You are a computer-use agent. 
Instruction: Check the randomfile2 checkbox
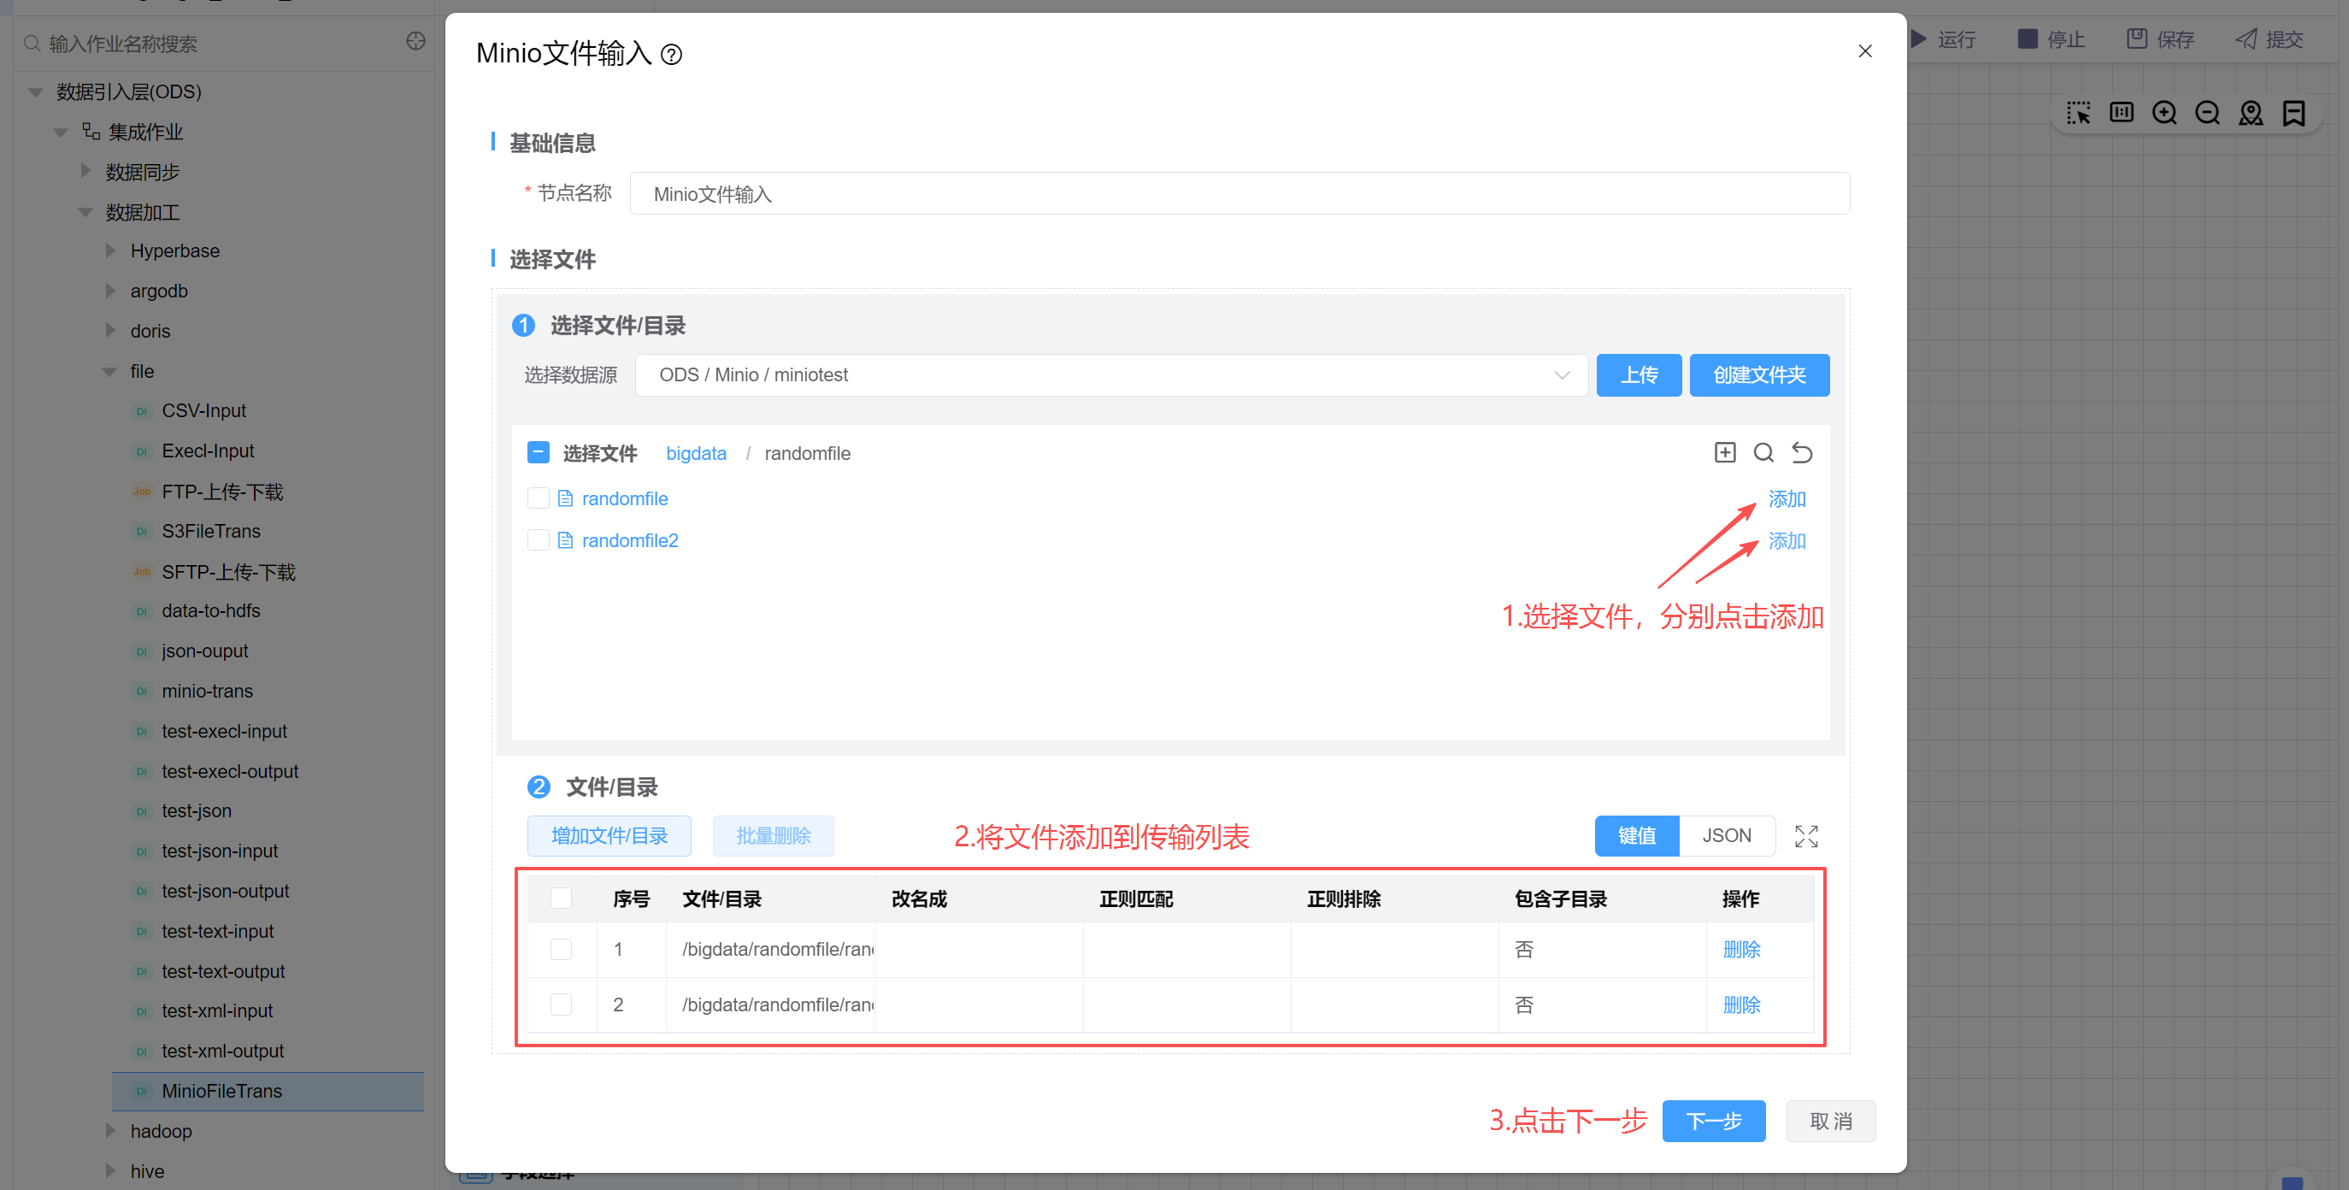[538, 539]
